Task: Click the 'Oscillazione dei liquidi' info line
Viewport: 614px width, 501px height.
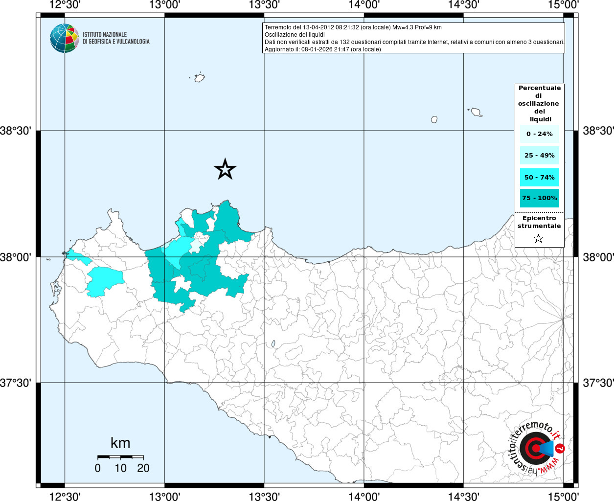Action: [x=295, y=35]
